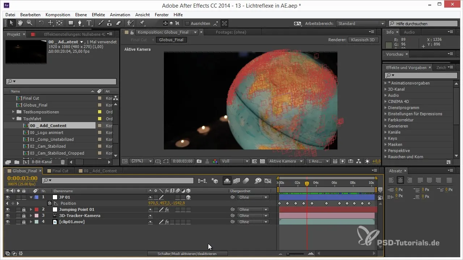Expand the Testkompositionen folder
The width and height of the screenshot is (463, 260).
[13, 112]
